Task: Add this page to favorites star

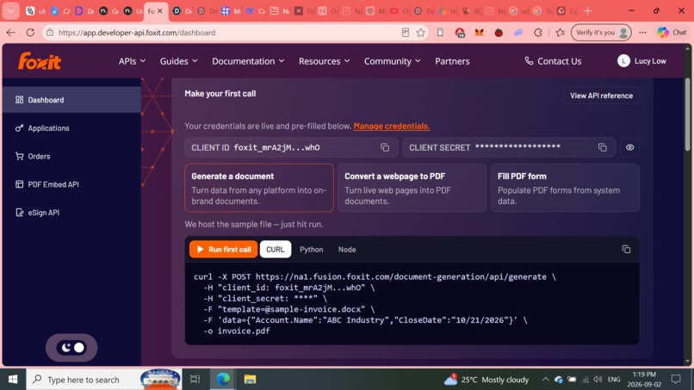Action: (420, 33)
